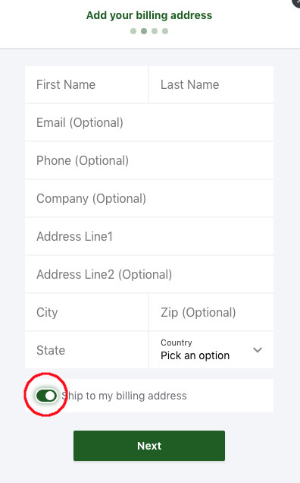Open the Country dropdown
The image size is (300, 483).
(211, 350)
